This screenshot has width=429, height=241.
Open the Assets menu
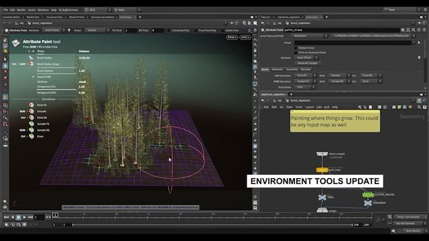pyautogui.click(x=32, y=10)
